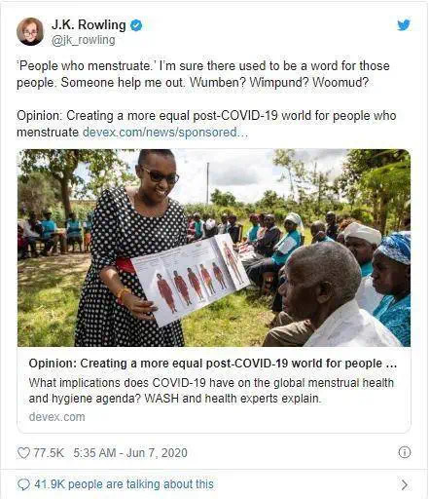Open '41.9K people are talking about this'

pyautogui.click(x=124, y=484)
